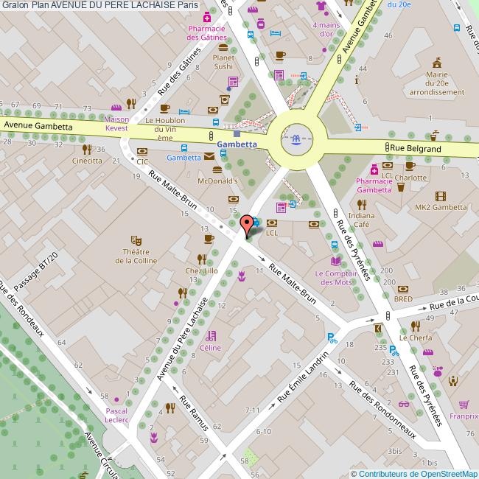Select the Chez Lillo restaurant icon

click(x=201, y=259)
